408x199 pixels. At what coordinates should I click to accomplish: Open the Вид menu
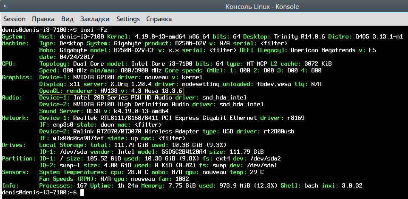68,19
